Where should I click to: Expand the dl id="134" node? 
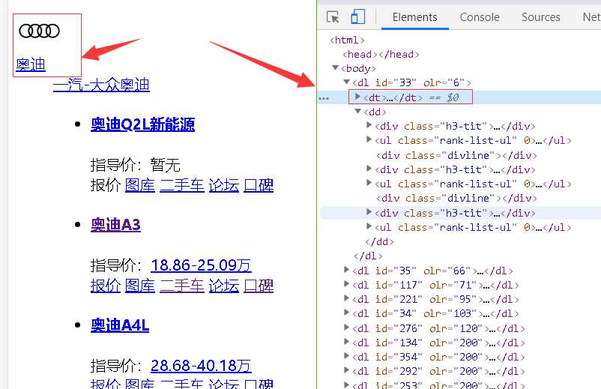pyautogui.click(x=346, y=342)
